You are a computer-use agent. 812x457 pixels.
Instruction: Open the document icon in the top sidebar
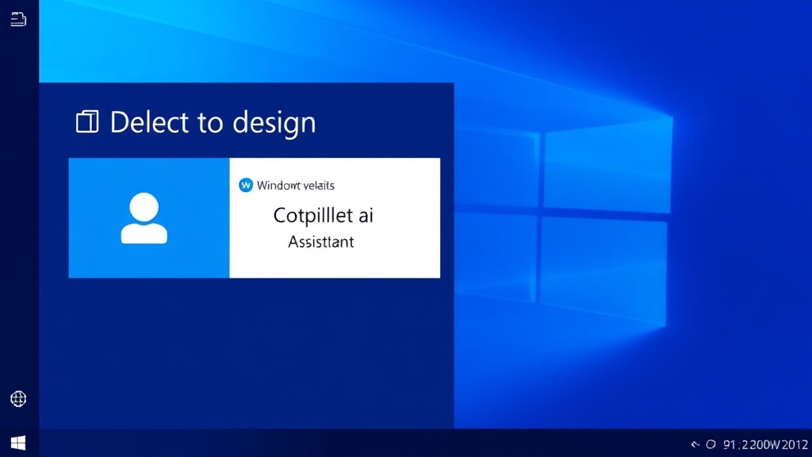(17, 20)
